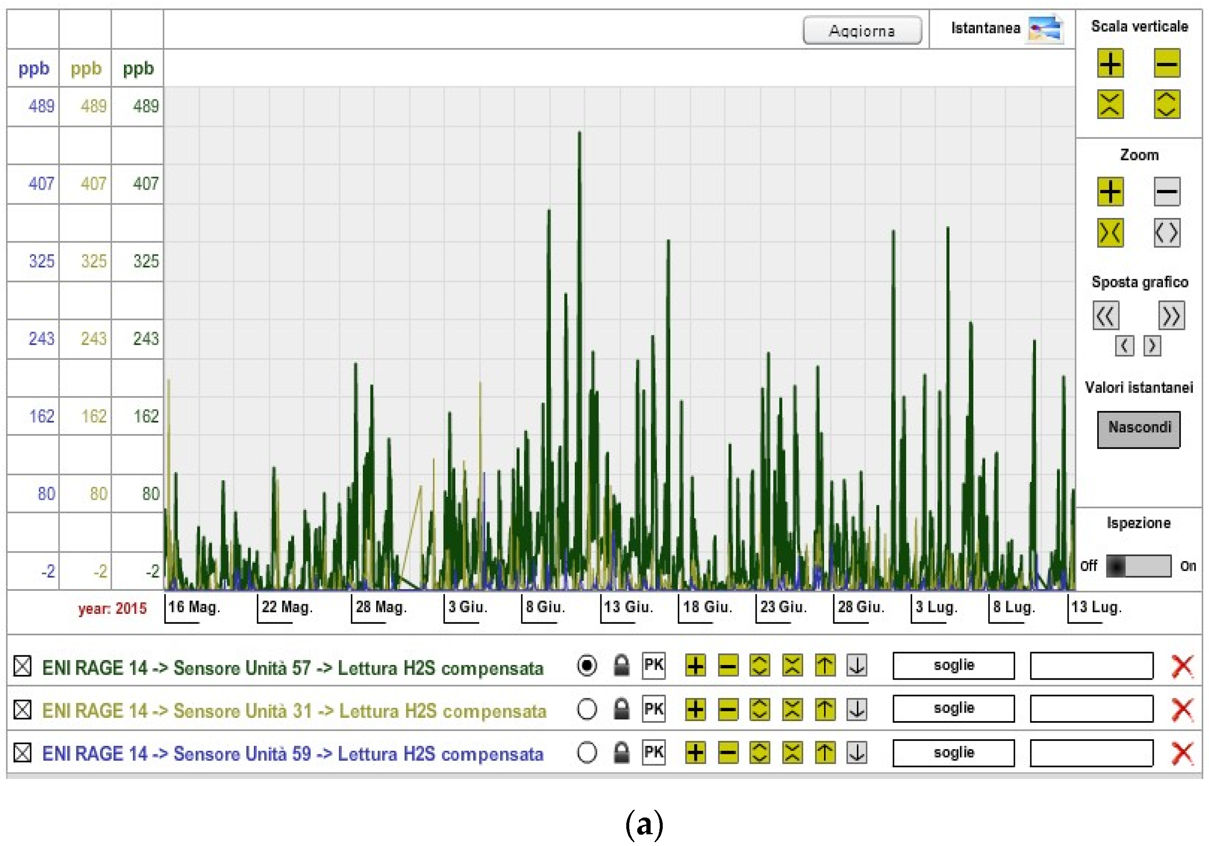
Task: Click the Scala verticale plus icon
Action: click(1110, 64)
